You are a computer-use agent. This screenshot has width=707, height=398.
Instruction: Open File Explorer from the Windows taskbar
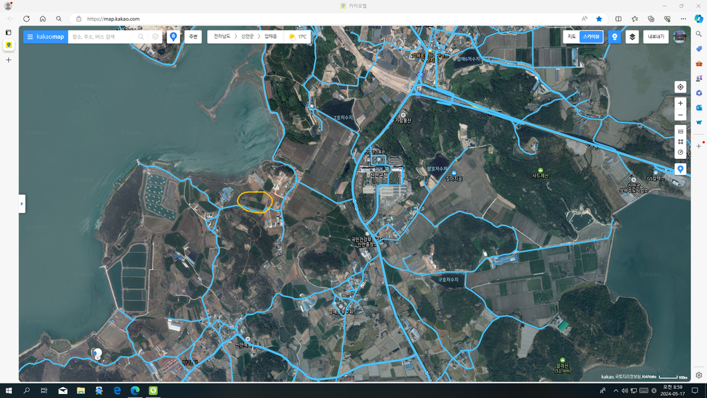coord(81,390)
